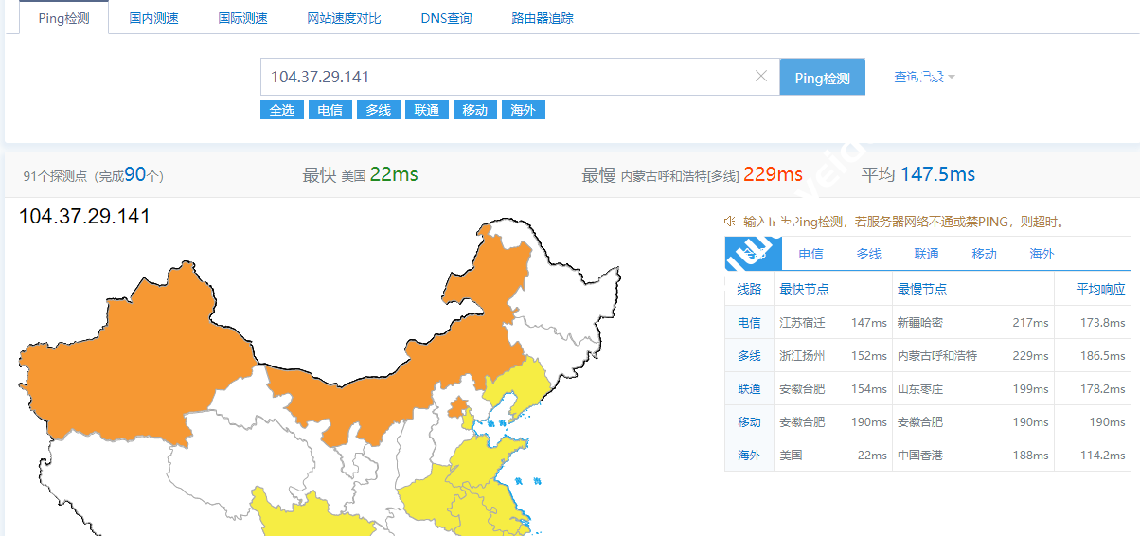
Task: Open the query history dropdown
Action: [x=925, y=77]
